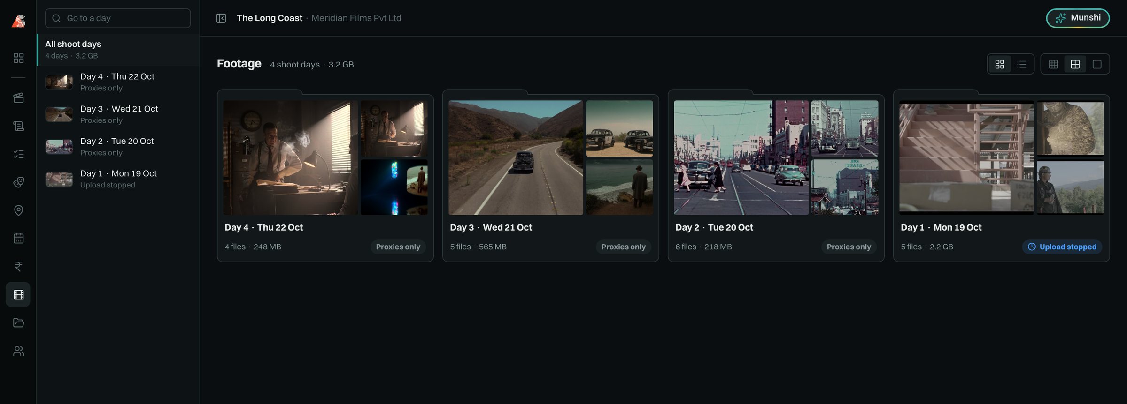Switch to list view

1022,64
